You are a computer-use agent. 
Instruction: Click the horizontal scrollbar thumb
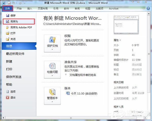pos(71,118)
